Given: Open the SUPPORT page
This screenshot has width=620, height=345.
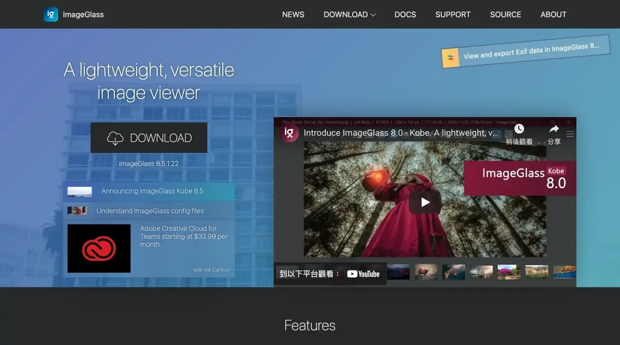Looking at the screenshot, I should tap(453, 15).
